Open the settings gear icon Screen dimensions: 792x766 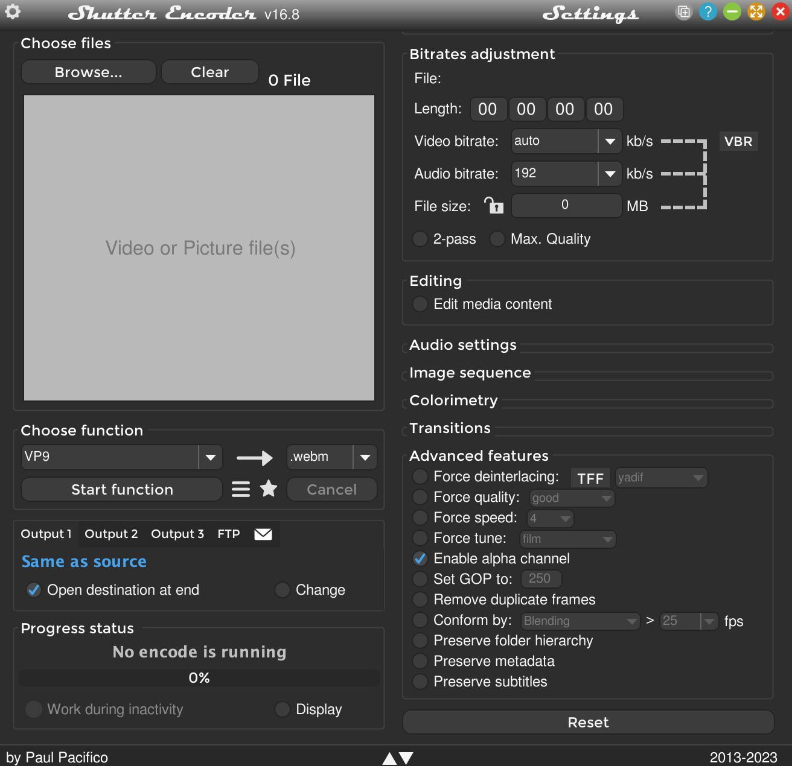tap(12, 12)
